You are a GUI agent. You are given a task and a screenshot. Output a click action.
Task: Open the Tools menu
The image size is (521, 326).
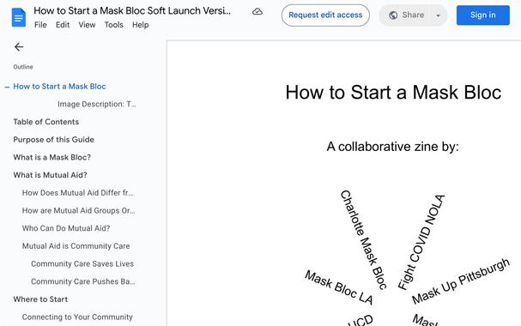coord(113,25)
